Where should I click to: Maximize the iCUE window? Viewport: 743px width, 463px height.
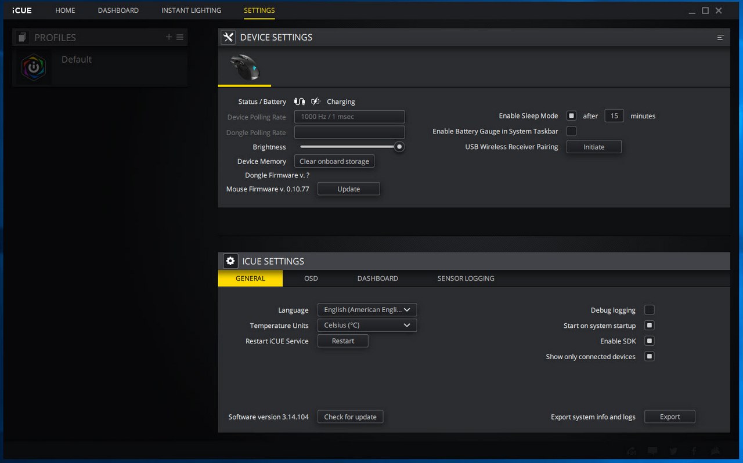pos(705,10)
